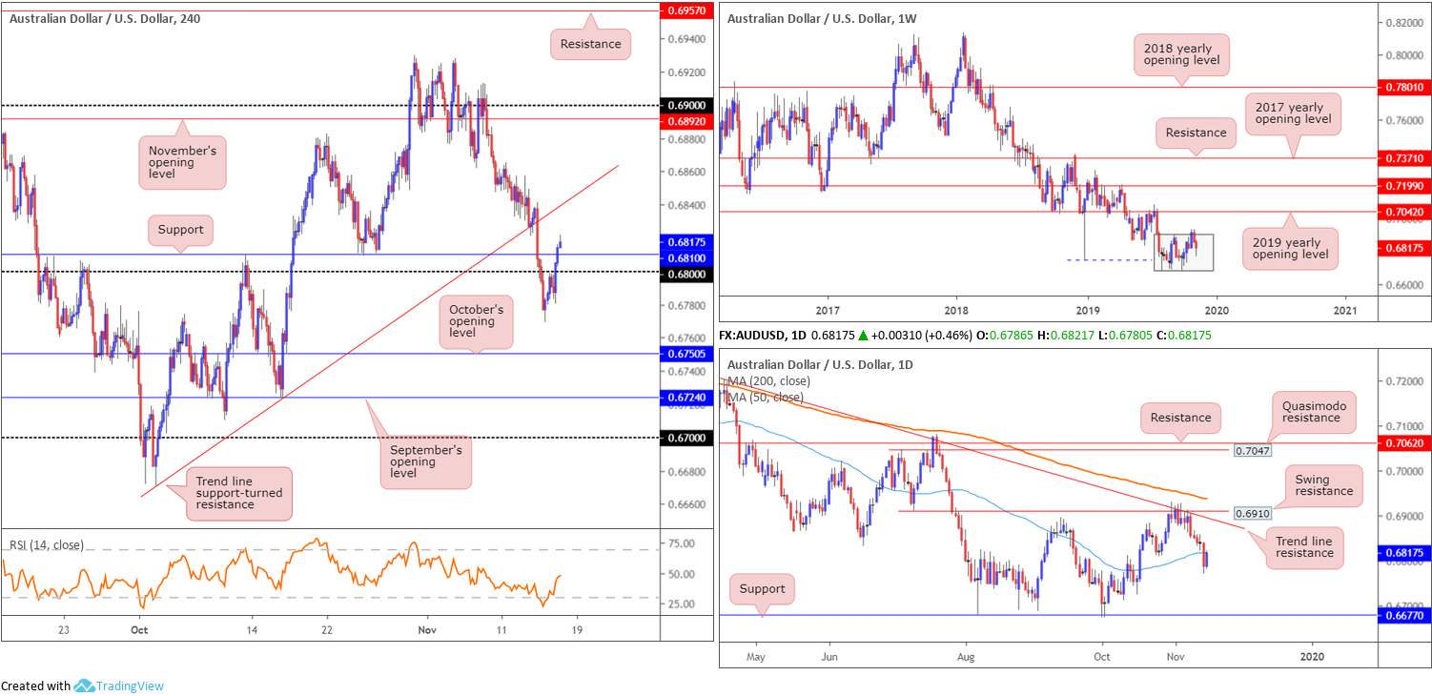Image resolution: width=1432 pixels, height=696 pixels.
Task: Select the November's opening level callout
Action: click(x=183, y=162)
